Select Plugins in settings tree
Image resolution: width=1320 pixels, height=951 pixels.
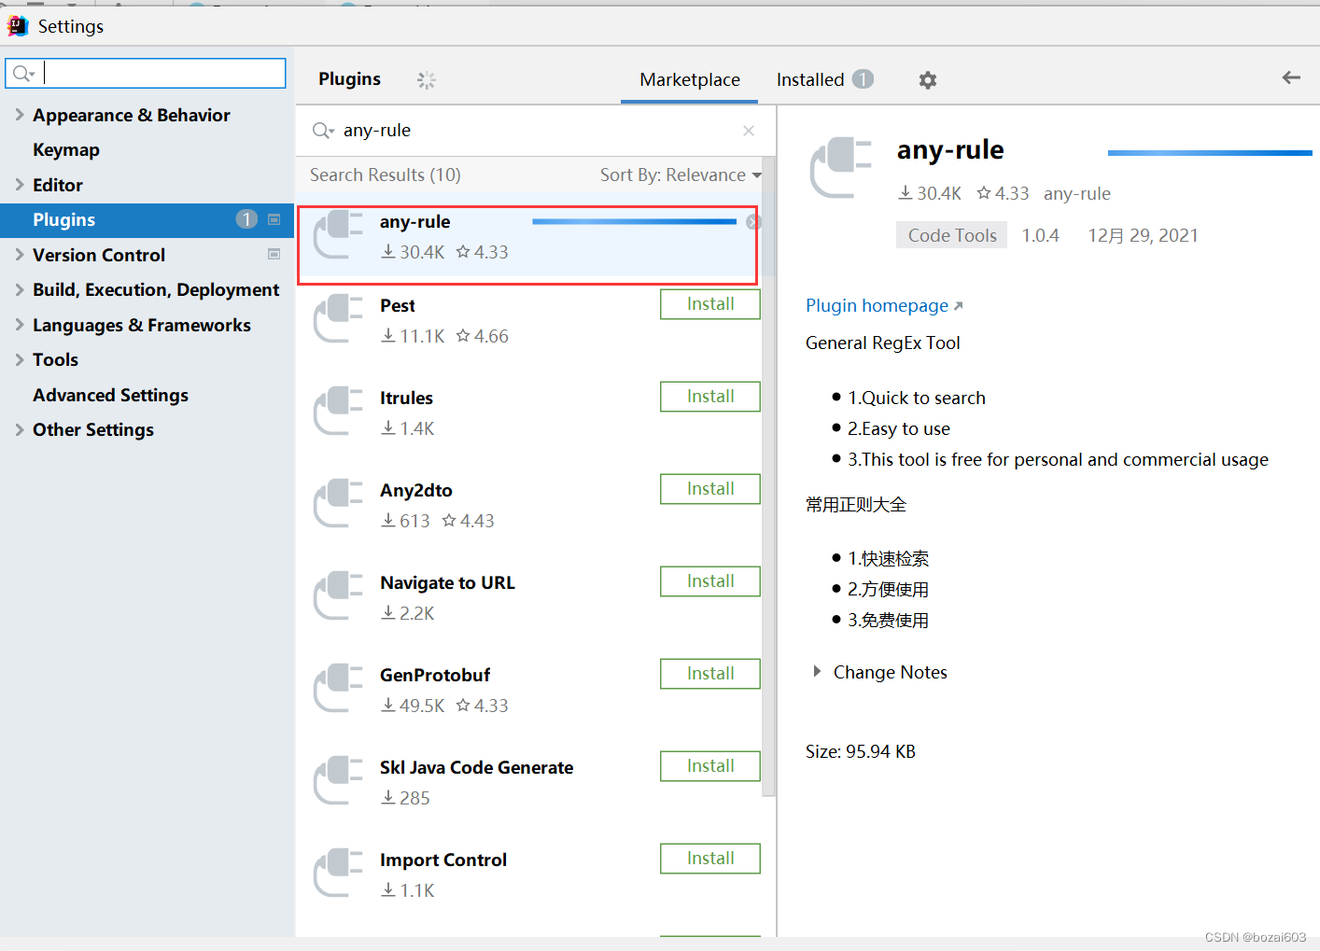coord(147,219)
